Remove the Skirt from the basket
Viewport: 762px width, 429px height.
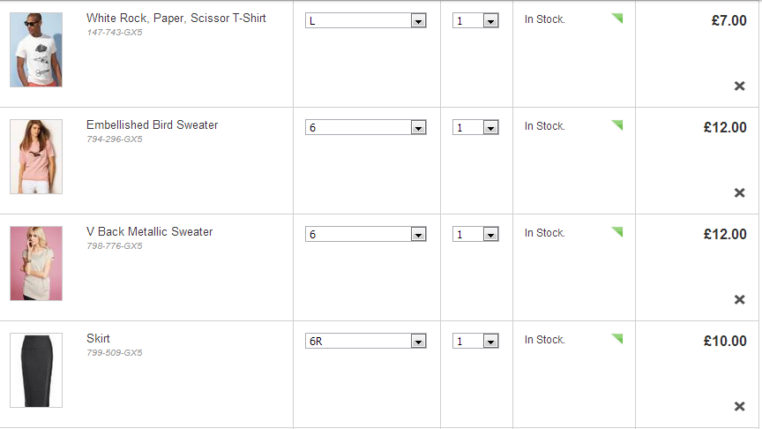[x=739, y=406]
